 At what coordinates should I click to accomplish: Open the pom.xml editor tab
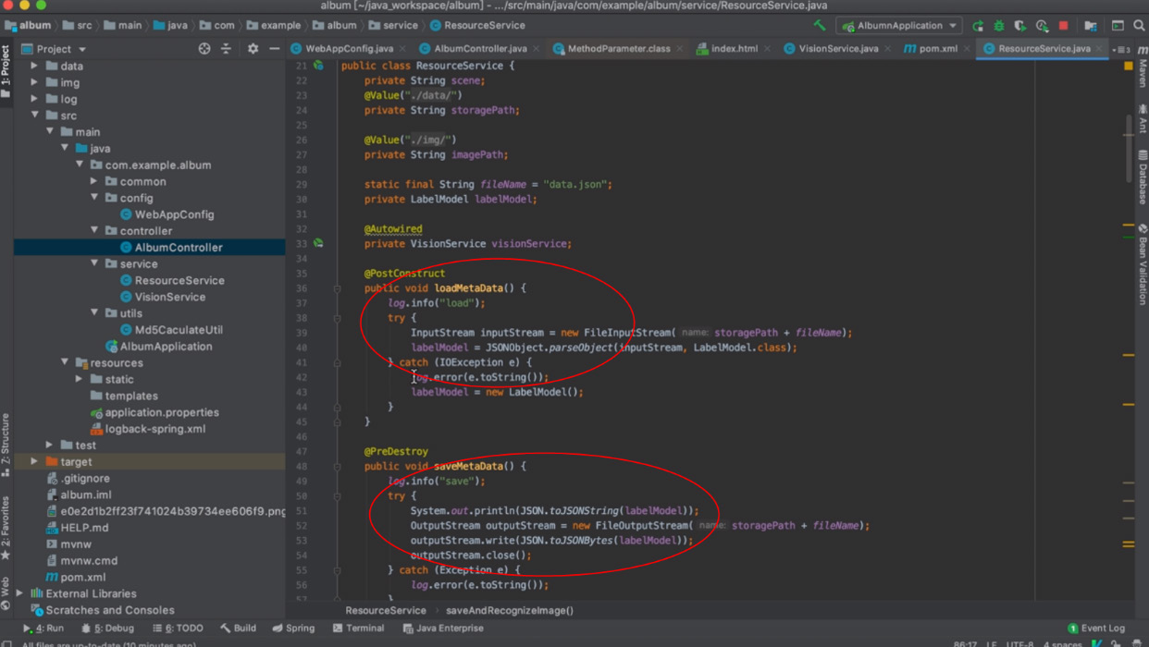coord(936,49)
